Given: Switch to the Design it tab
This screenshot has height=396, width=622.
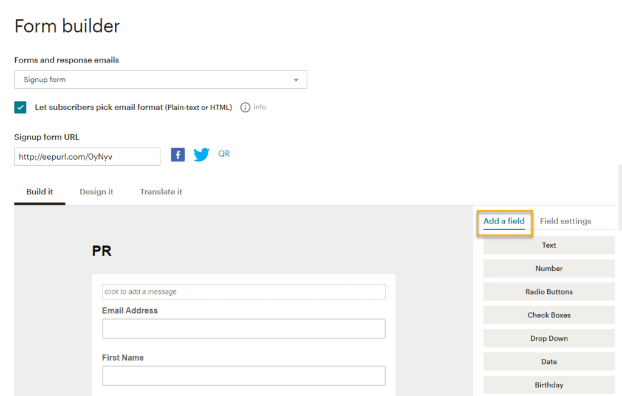Looking at the screenshot, I should [x=97, y=192].
